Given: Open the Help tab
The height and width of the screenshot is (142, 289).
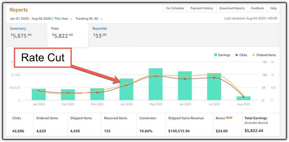Looking at the screenshot, I should click(273, 8).
